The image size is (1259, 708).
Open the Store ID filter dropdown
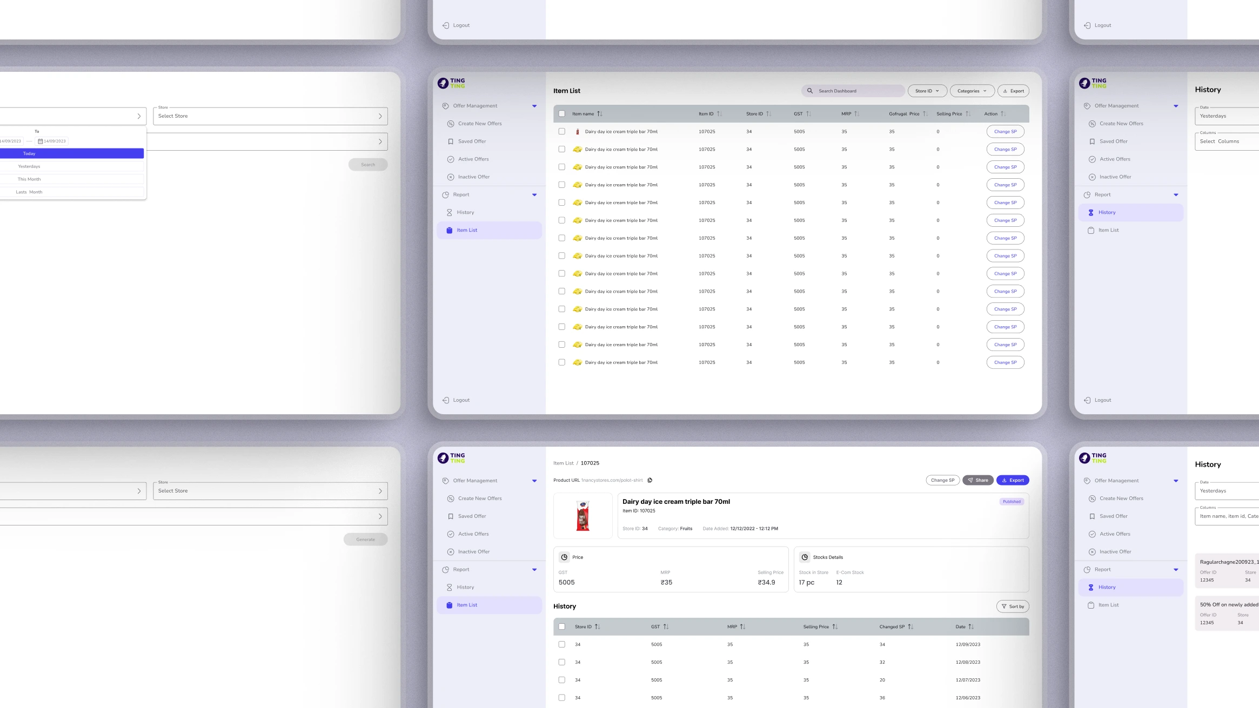pos(927,91)
